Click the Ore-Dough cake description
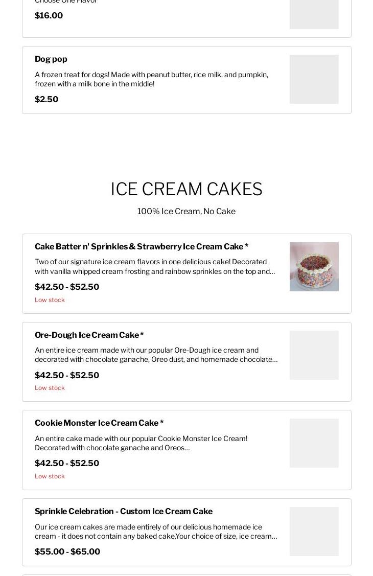 [x=156, y=355]
